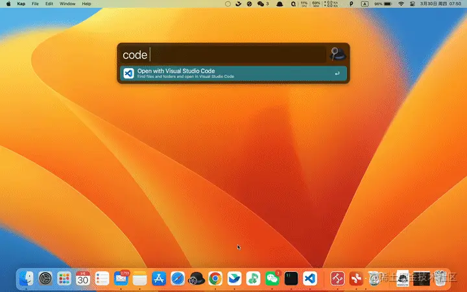The image size is (467, 292).
Task: Click the P icon in menu bar
Action: click(351, 4)
